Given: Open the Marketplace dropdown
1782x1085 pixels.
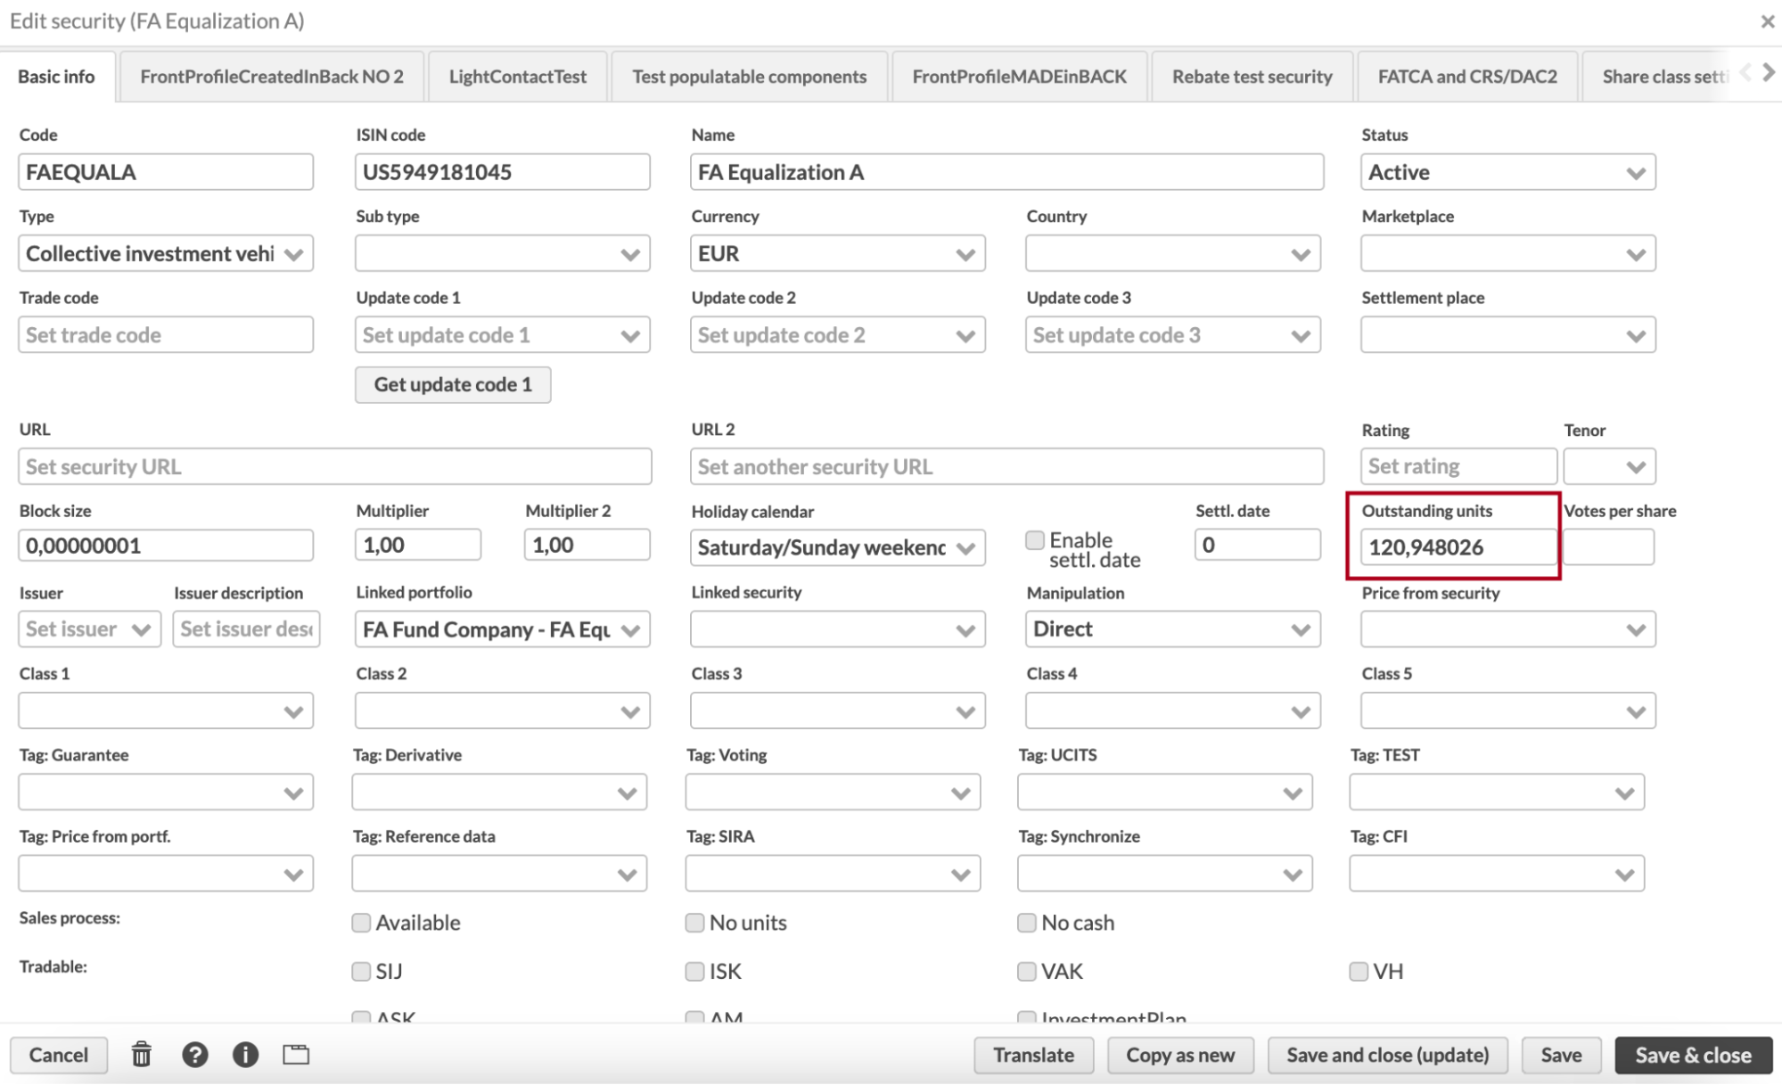Looking at the screenshot, I should (x=1507, y=253).
